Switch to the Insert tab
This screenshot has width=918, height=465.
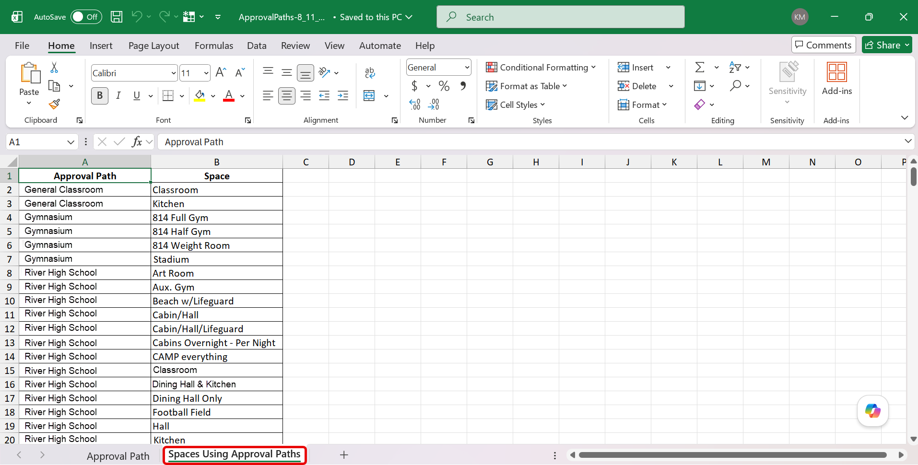click(x=101, y=46)
